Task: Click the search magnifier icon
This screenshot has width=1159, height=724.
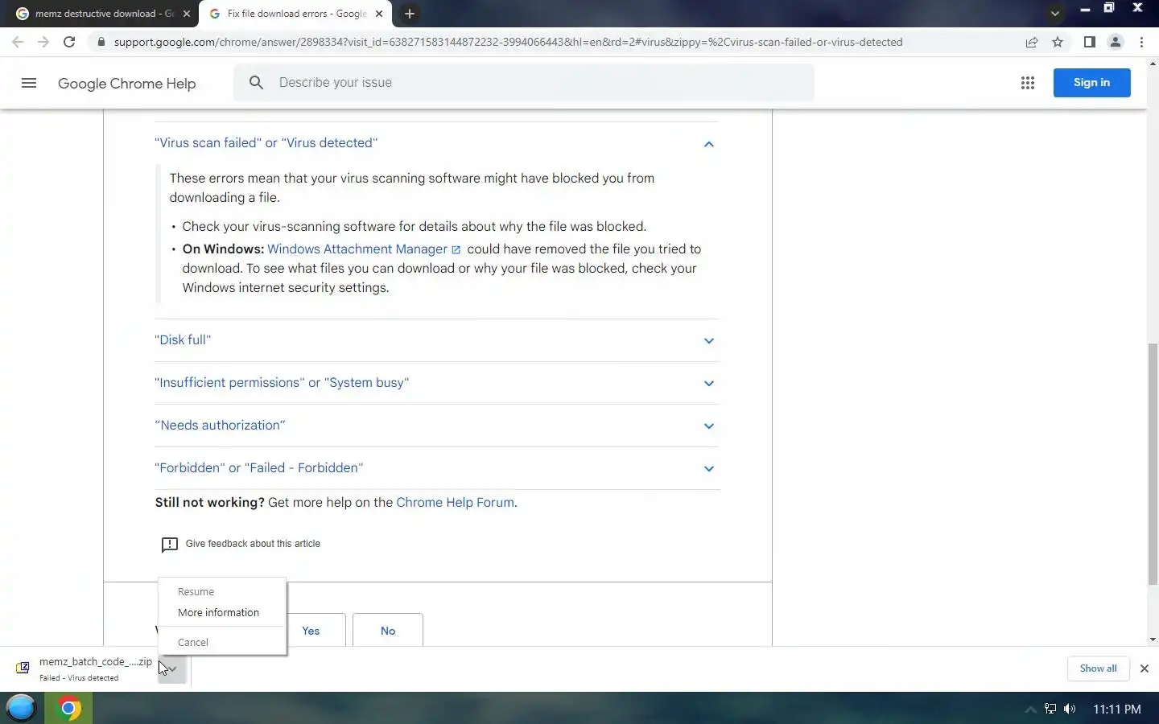Action: click(x=256, y=82)
